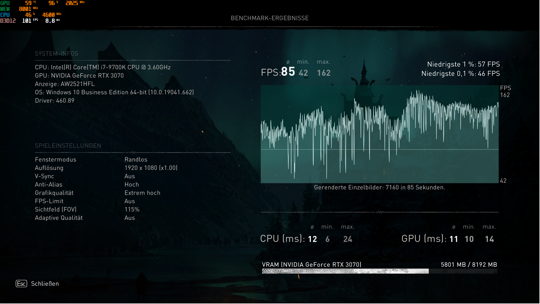Click the Niedrigste 1 % FPS text

tap(463, 64)
